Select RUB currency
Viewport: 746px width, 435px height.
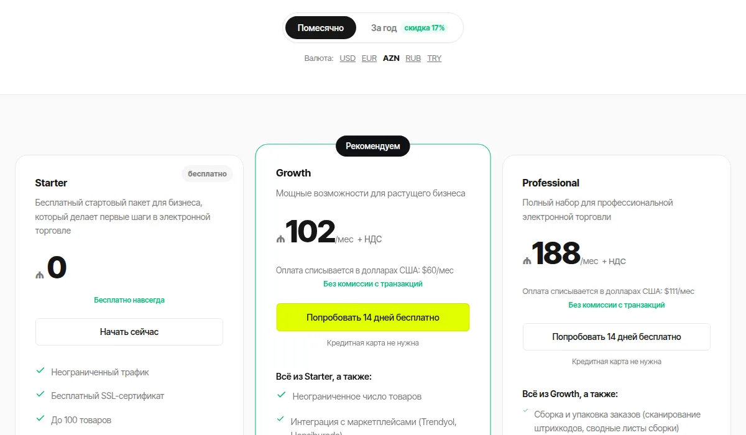click(x=413, y=58)
